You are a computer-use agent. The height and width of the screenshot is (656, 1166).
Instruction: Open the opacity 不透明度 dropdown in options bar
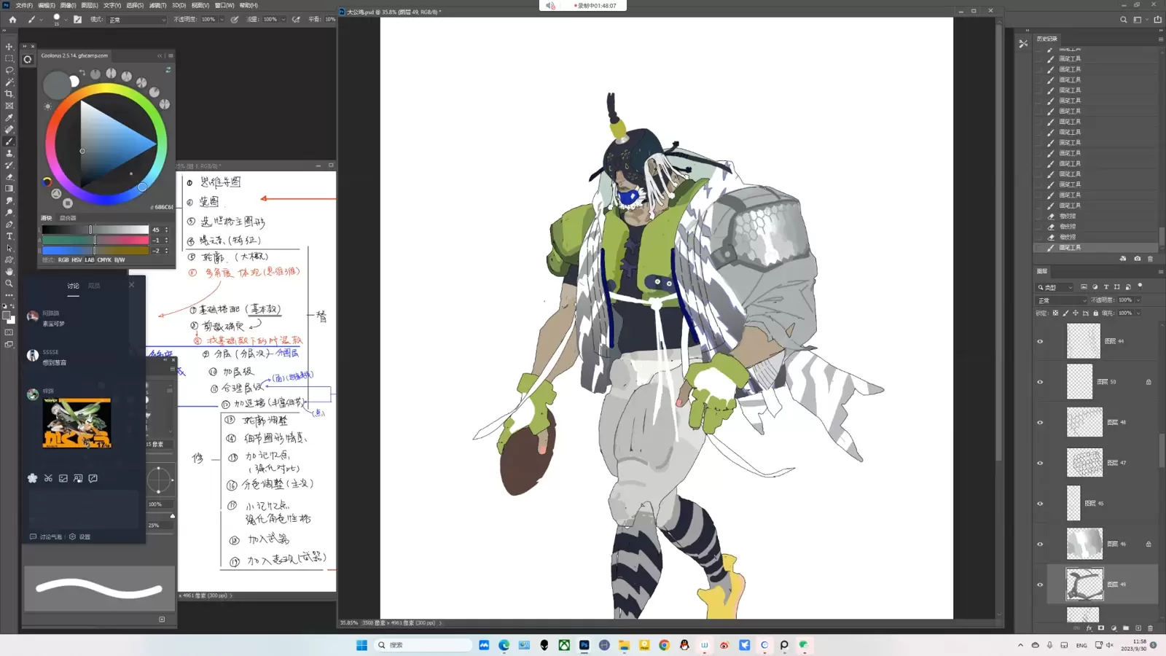point(222,20)
